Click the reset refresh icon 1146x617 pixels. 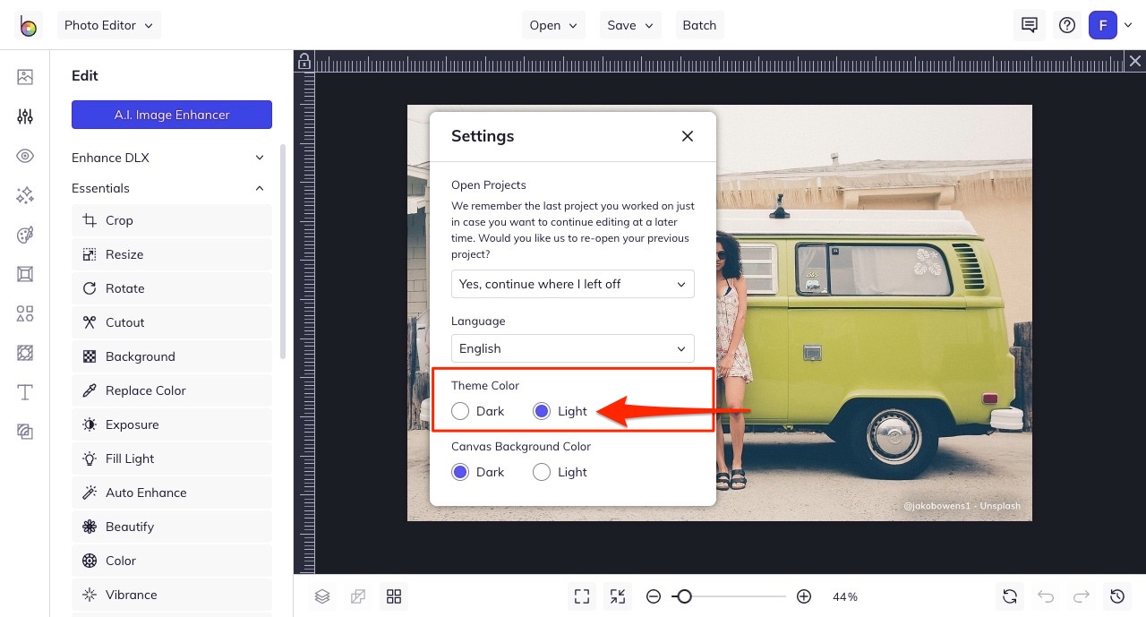[x=1010, y=596]
